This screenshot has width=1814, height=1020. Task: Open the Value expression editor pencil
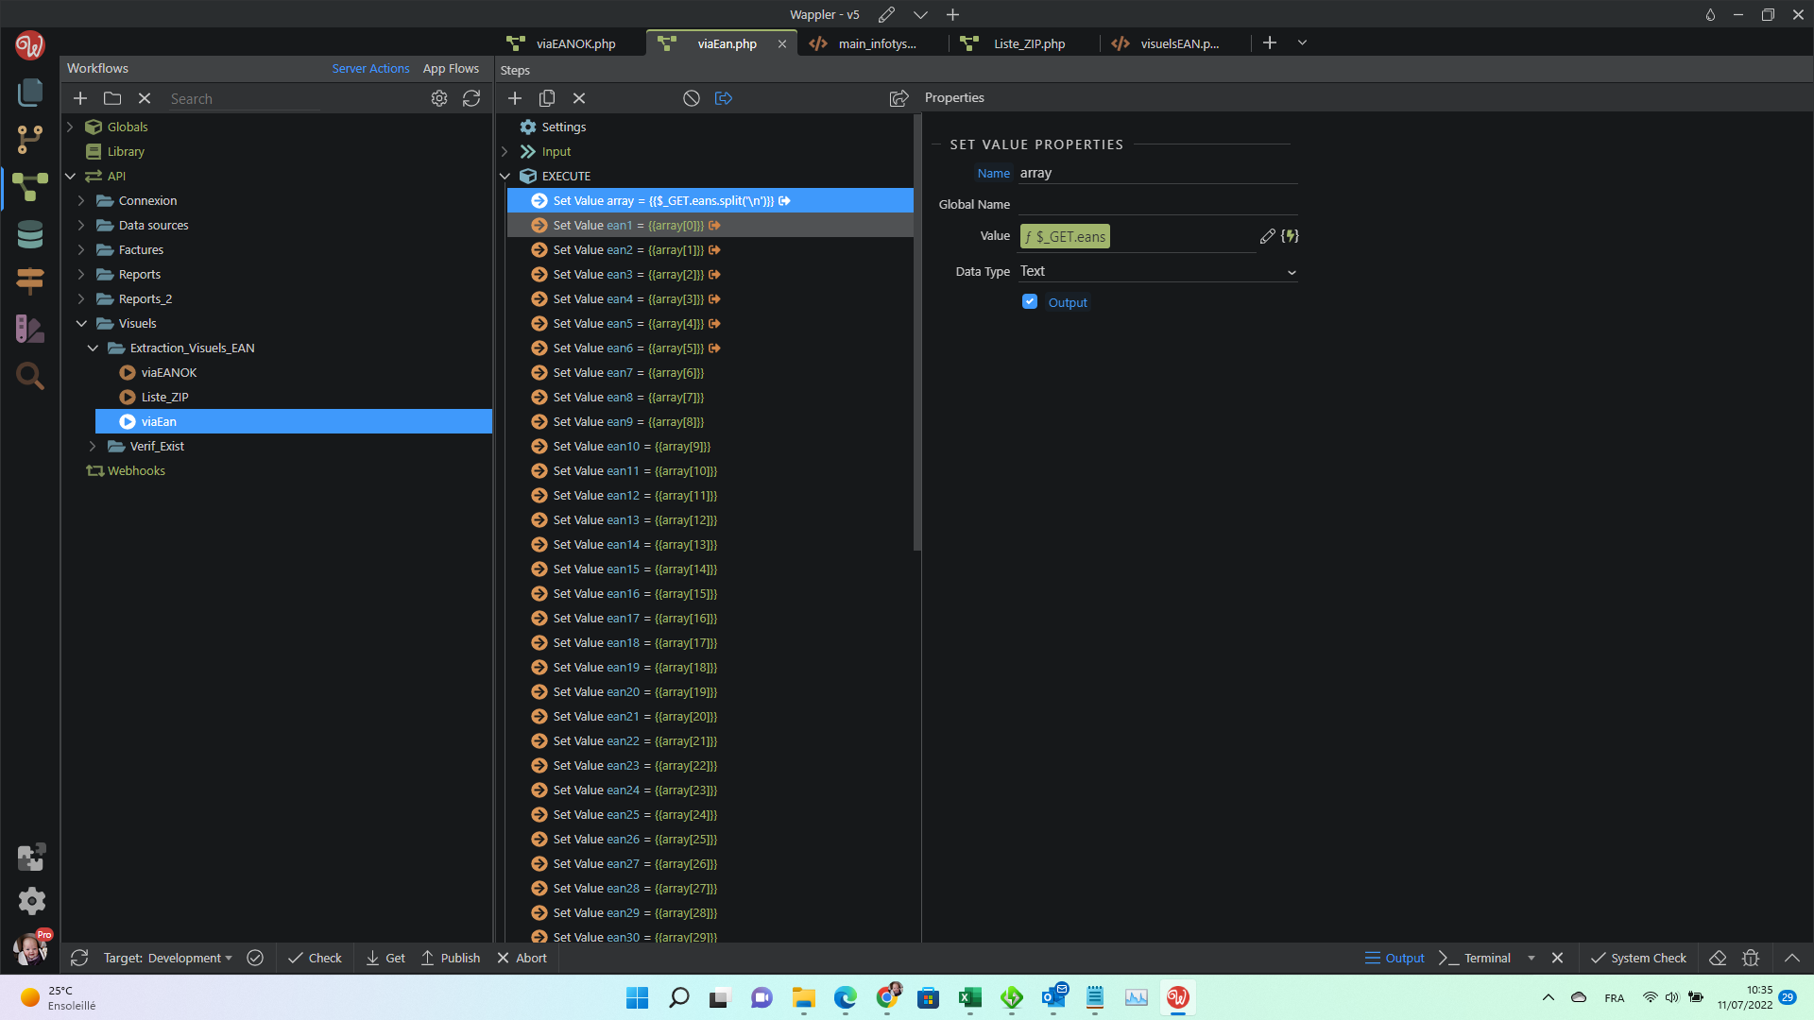pyautogui.click(x=1268, y=236)
